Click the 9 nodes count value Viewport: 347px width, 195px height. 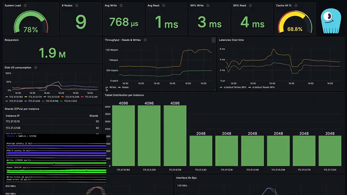click(x=81, y=22)
